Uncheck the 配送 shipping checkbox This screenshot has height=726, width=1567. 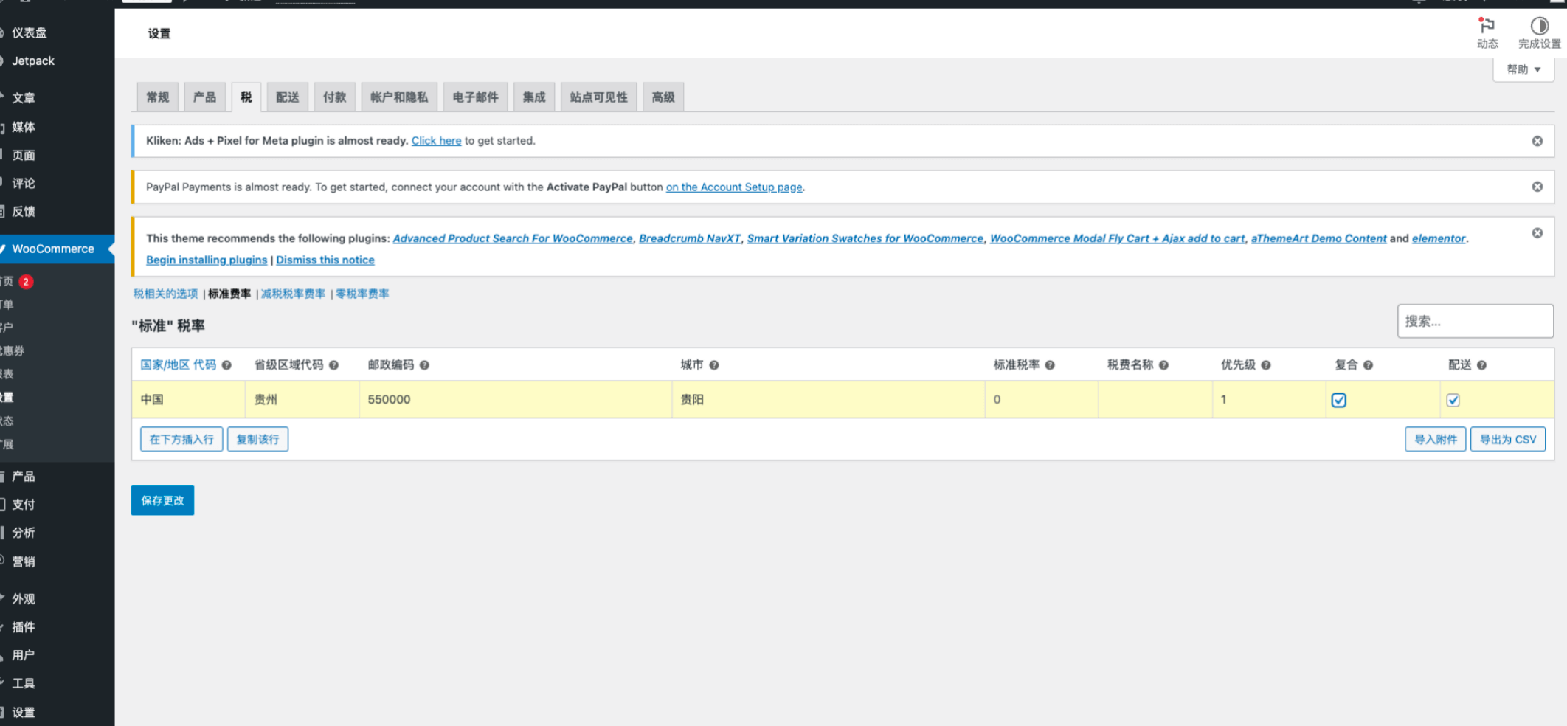coord(1453,400)
